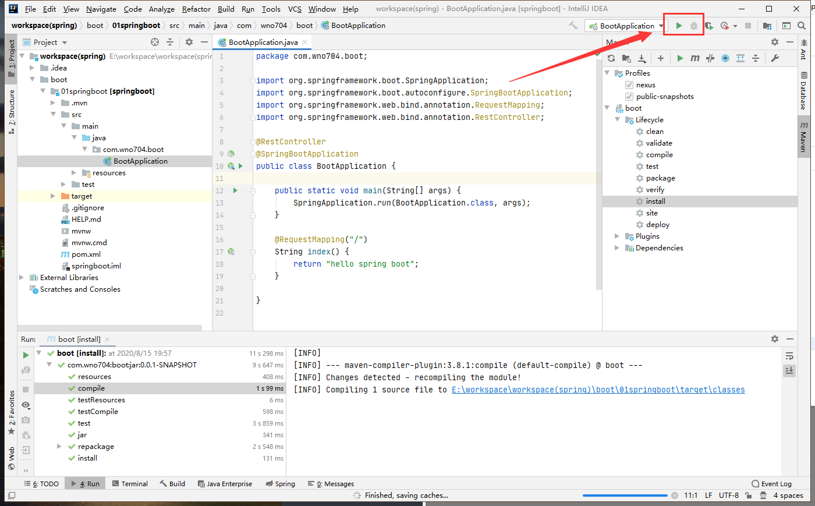Click the run gutter icon beside main method
815x506 pixels.
pyautogui.click(x=235, y=190)
